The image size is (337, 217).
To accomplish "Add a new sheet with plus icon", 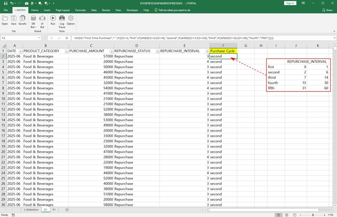I will 67,210.
